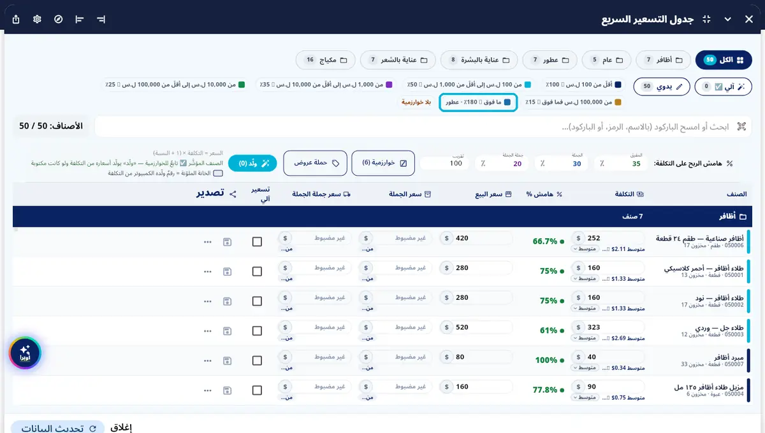Filter by من 100,000 ل.س فما فوق chip
This screenshot has width=765, height=433.
click(573, 102)
